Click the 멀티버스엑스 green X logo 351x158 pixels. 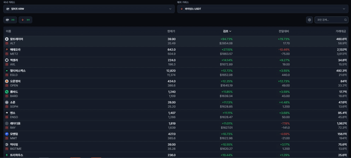7,71
